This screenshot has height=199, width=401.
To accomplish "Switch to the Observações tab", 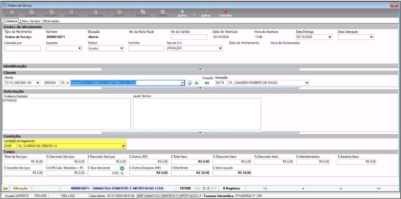I will tap(51, 21).
